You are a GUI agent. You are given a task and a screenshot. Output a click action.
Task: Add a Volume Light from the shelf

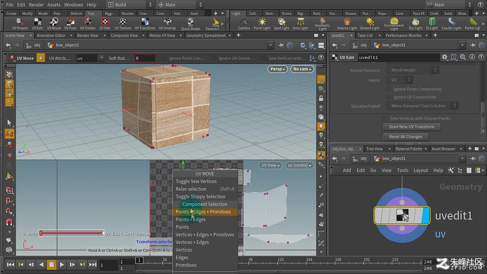[347, 24]
